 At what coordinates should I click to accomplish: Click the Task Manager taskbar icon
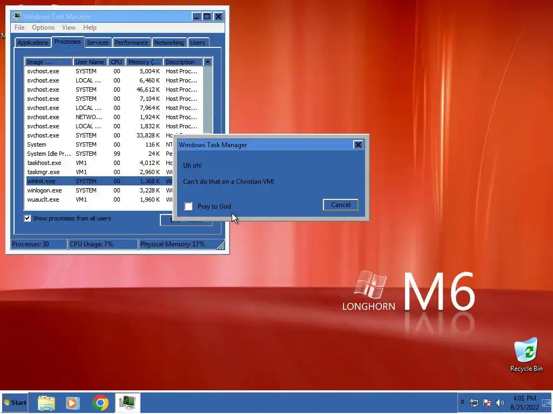click(127, 403)
